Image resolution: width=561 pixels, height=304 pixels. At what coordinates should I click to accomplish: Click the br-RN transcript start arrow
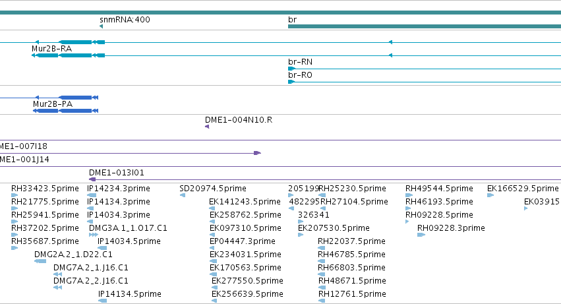tap(291, 69)
